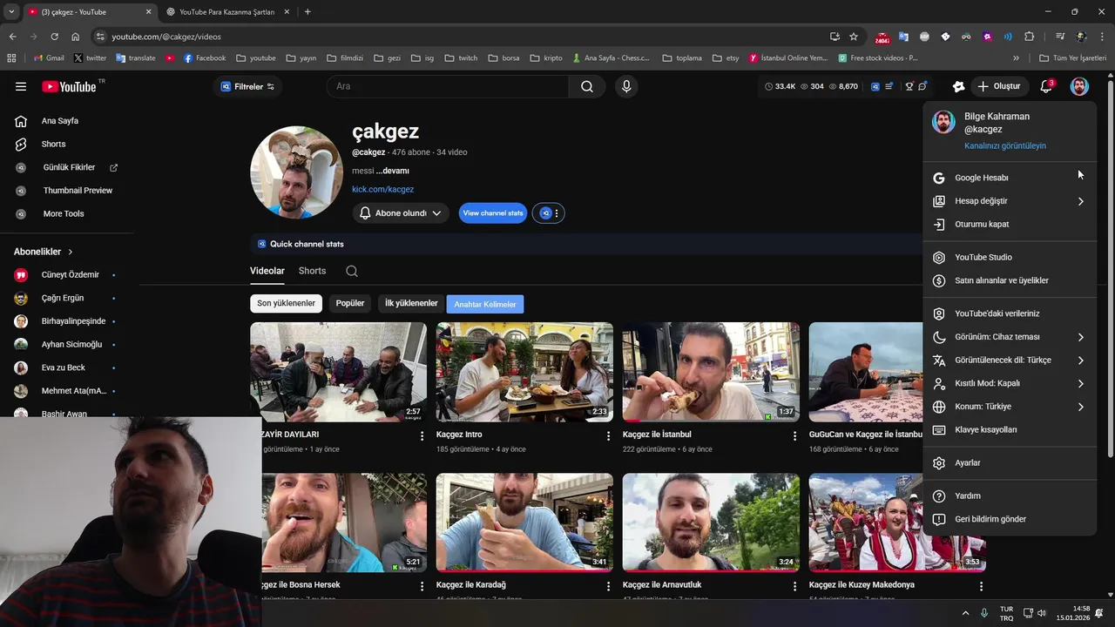Click the vidIQ trophy icon
The width and height of the screenshot is (1115, 627).
909,86
